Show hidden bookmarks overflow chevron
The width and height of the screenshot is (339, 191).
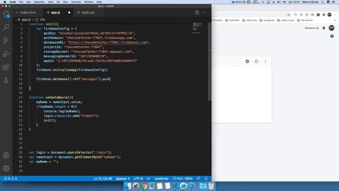tap(335, 20)
